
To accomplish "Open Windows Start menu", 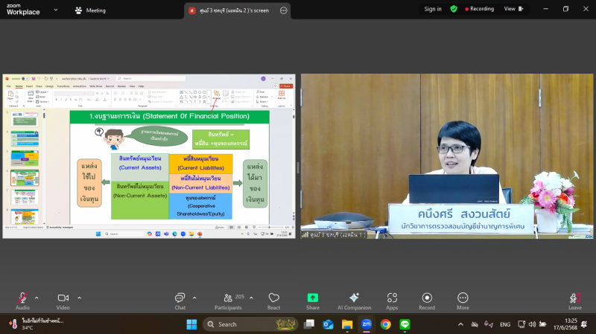I will (192, 324).
